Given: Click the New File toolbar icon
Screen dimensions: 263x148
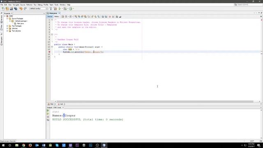Looking at the screenshot, I should pos(3,9).
